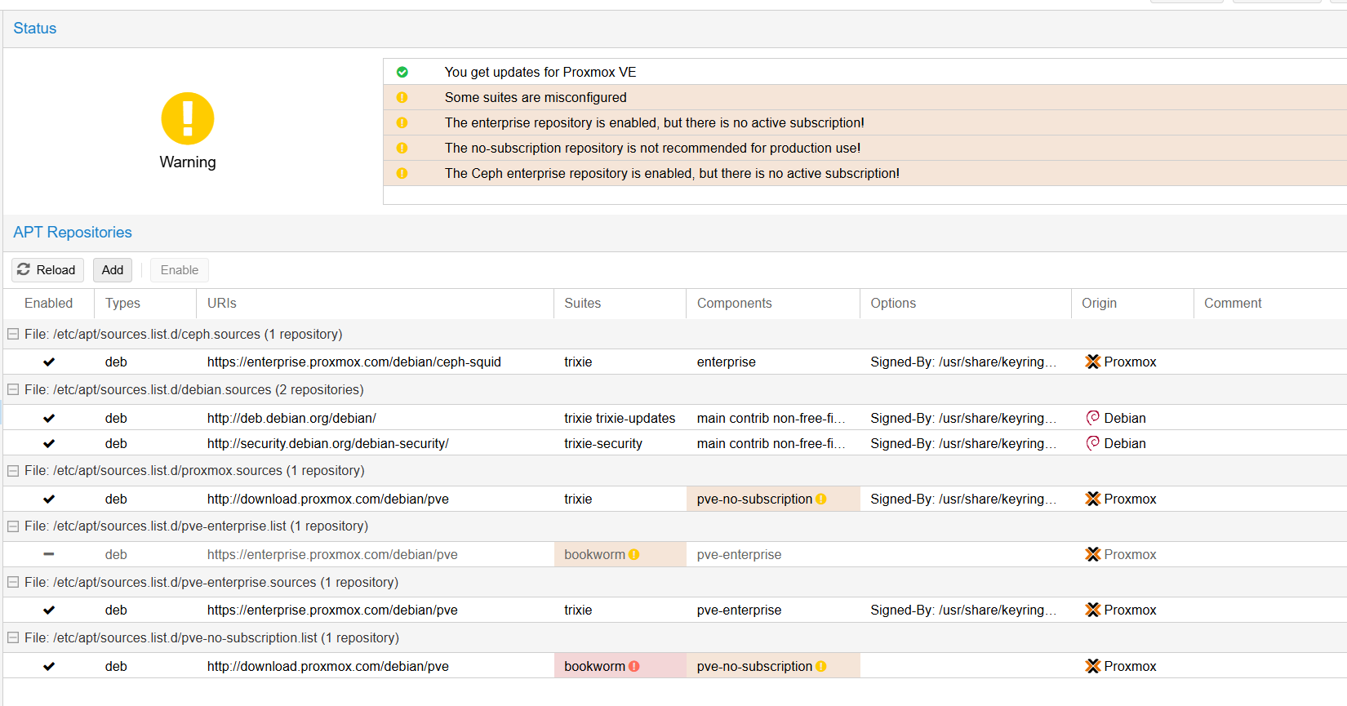1347x706 pixels.
Task: Sort by the Options column header
Action: [966, 303]
